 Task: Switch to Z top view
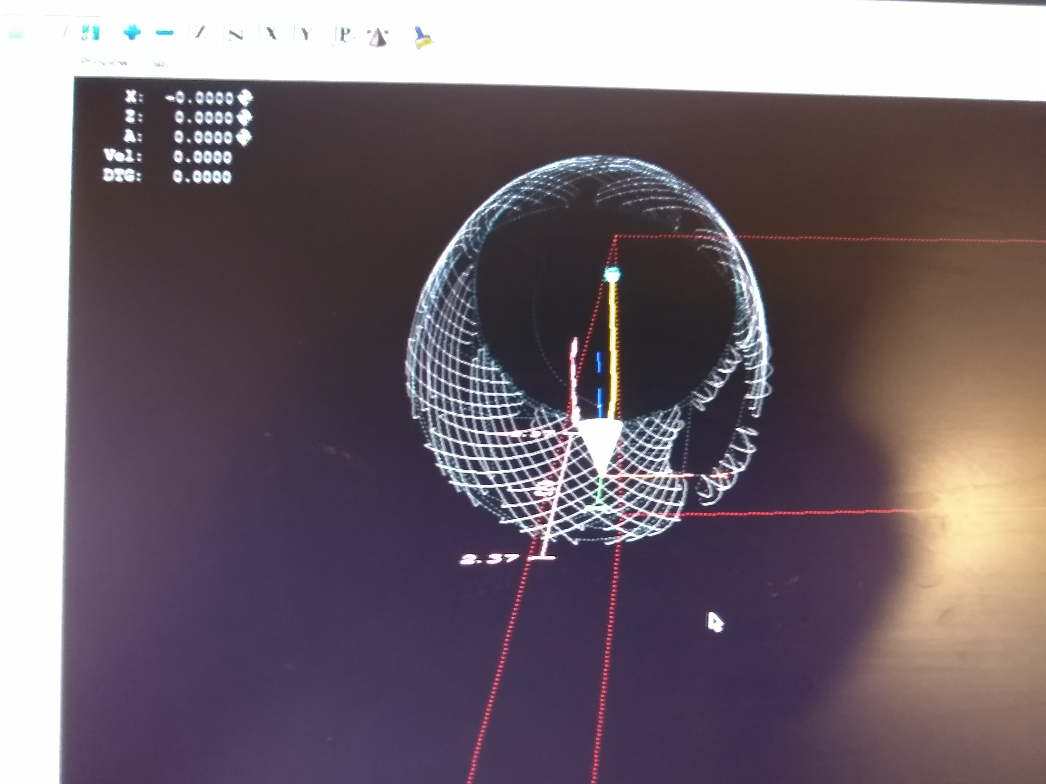click(x=200, y=33)
